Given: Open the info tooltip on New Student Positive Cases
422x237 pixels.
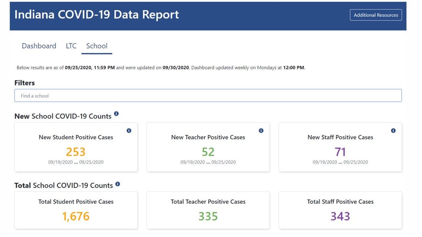Looking at the screenshot, I should click(129, 131).
